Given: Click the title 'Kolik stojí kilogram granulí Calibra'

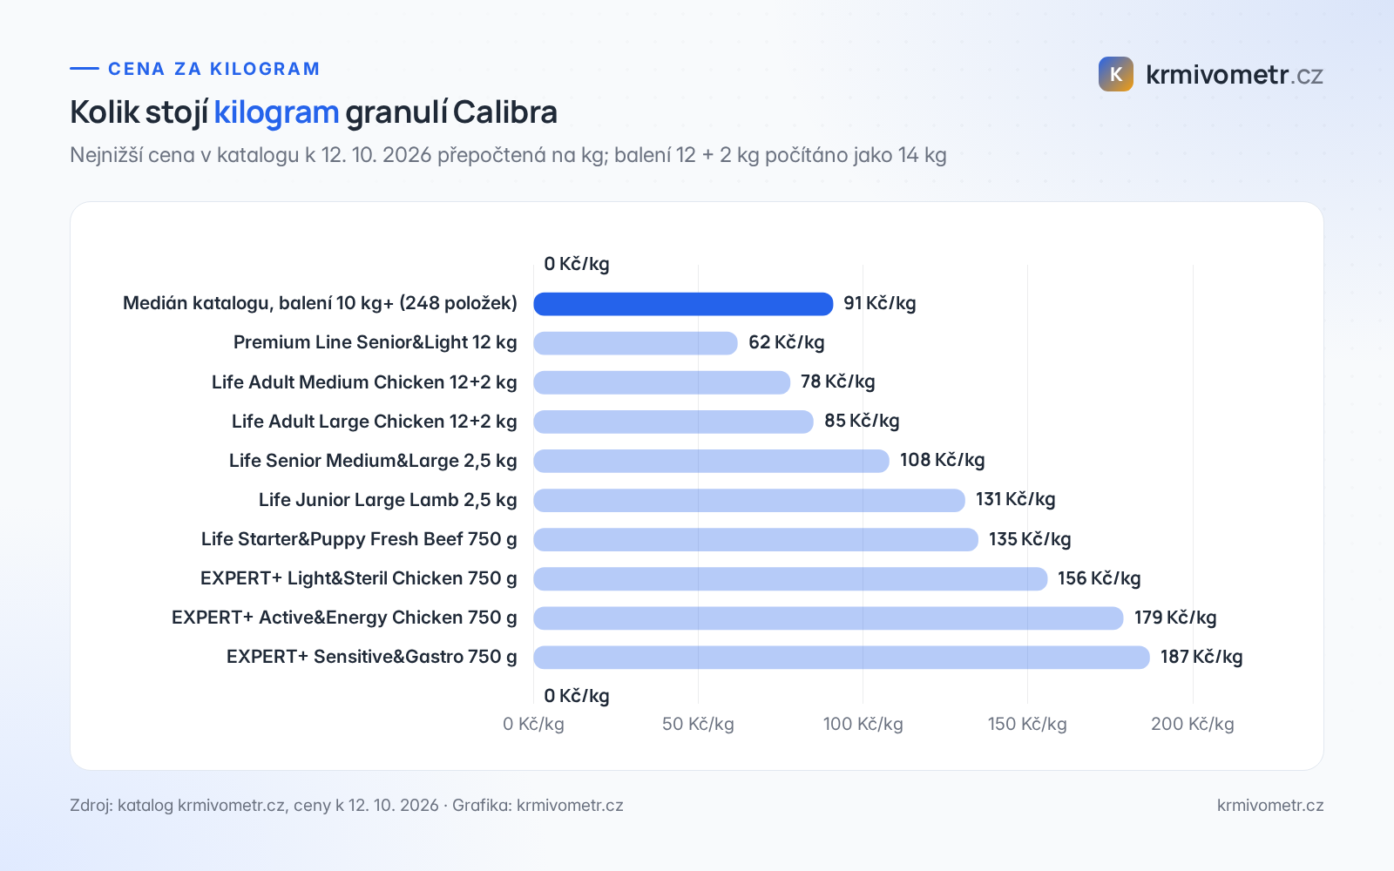Looking at the screenshot, I should click(314, 112).
